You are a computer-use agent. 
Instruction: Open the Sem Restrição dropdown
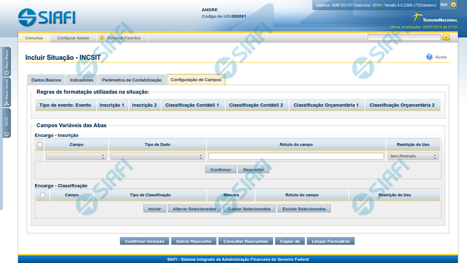pos(413,156)
